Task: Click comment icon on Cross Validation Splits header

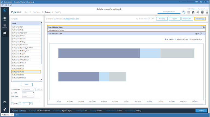Action: pos(201,34)
